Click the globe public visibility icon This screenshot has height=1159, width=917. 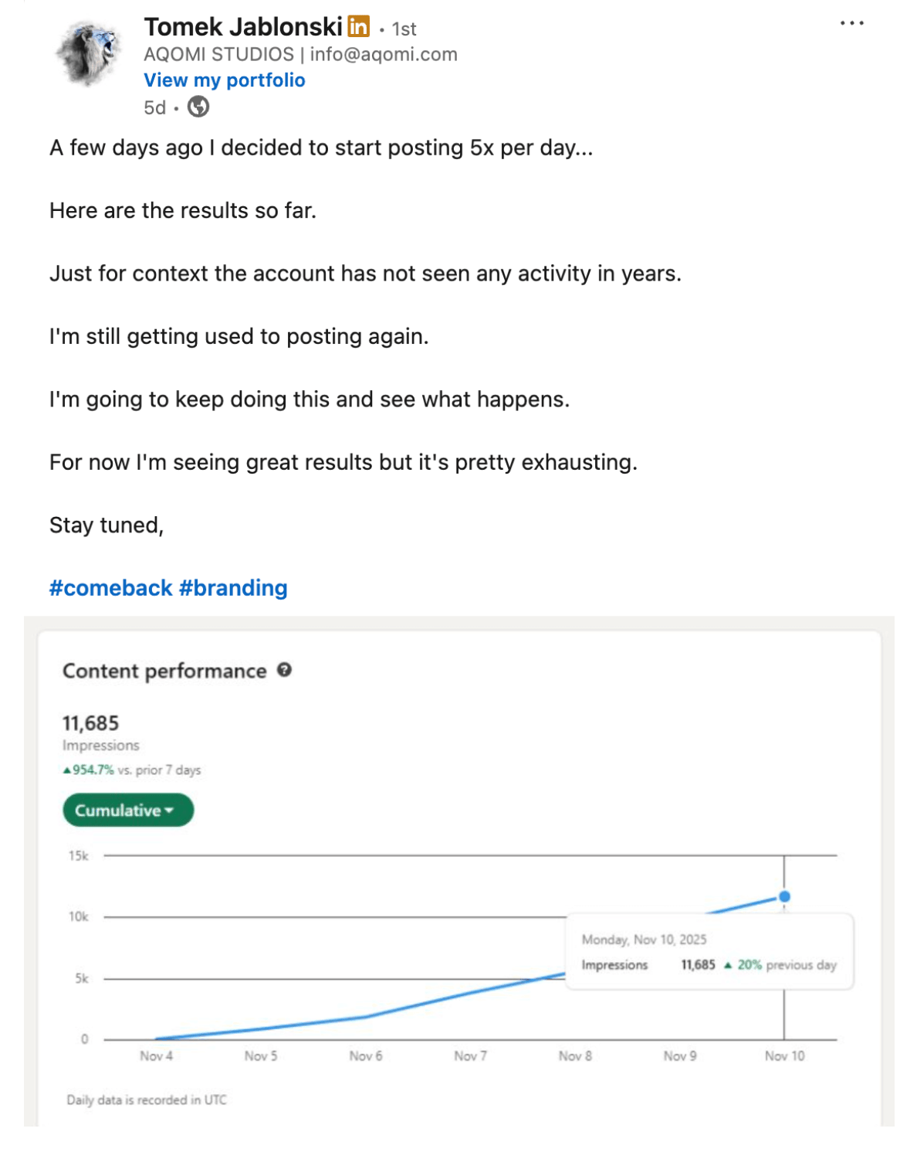(198, 107)
